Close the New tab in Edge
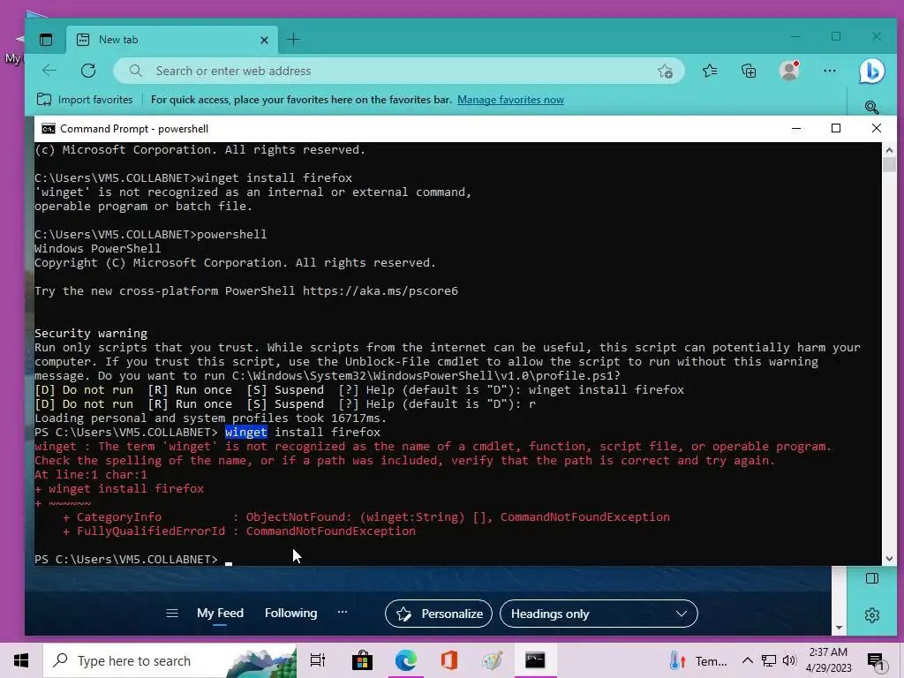 [264, 40]
